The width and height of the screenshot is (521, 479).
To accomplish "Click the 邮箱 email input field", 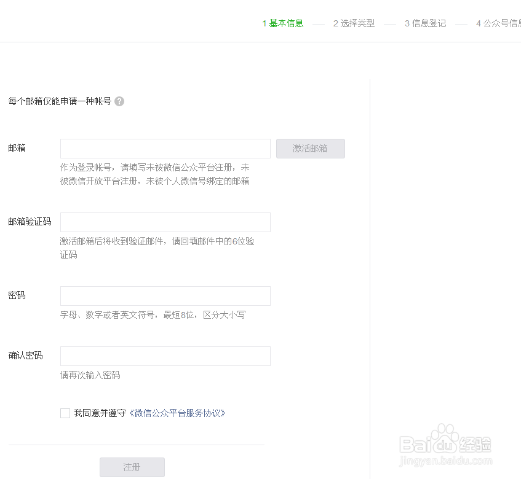I will (165, 149).
